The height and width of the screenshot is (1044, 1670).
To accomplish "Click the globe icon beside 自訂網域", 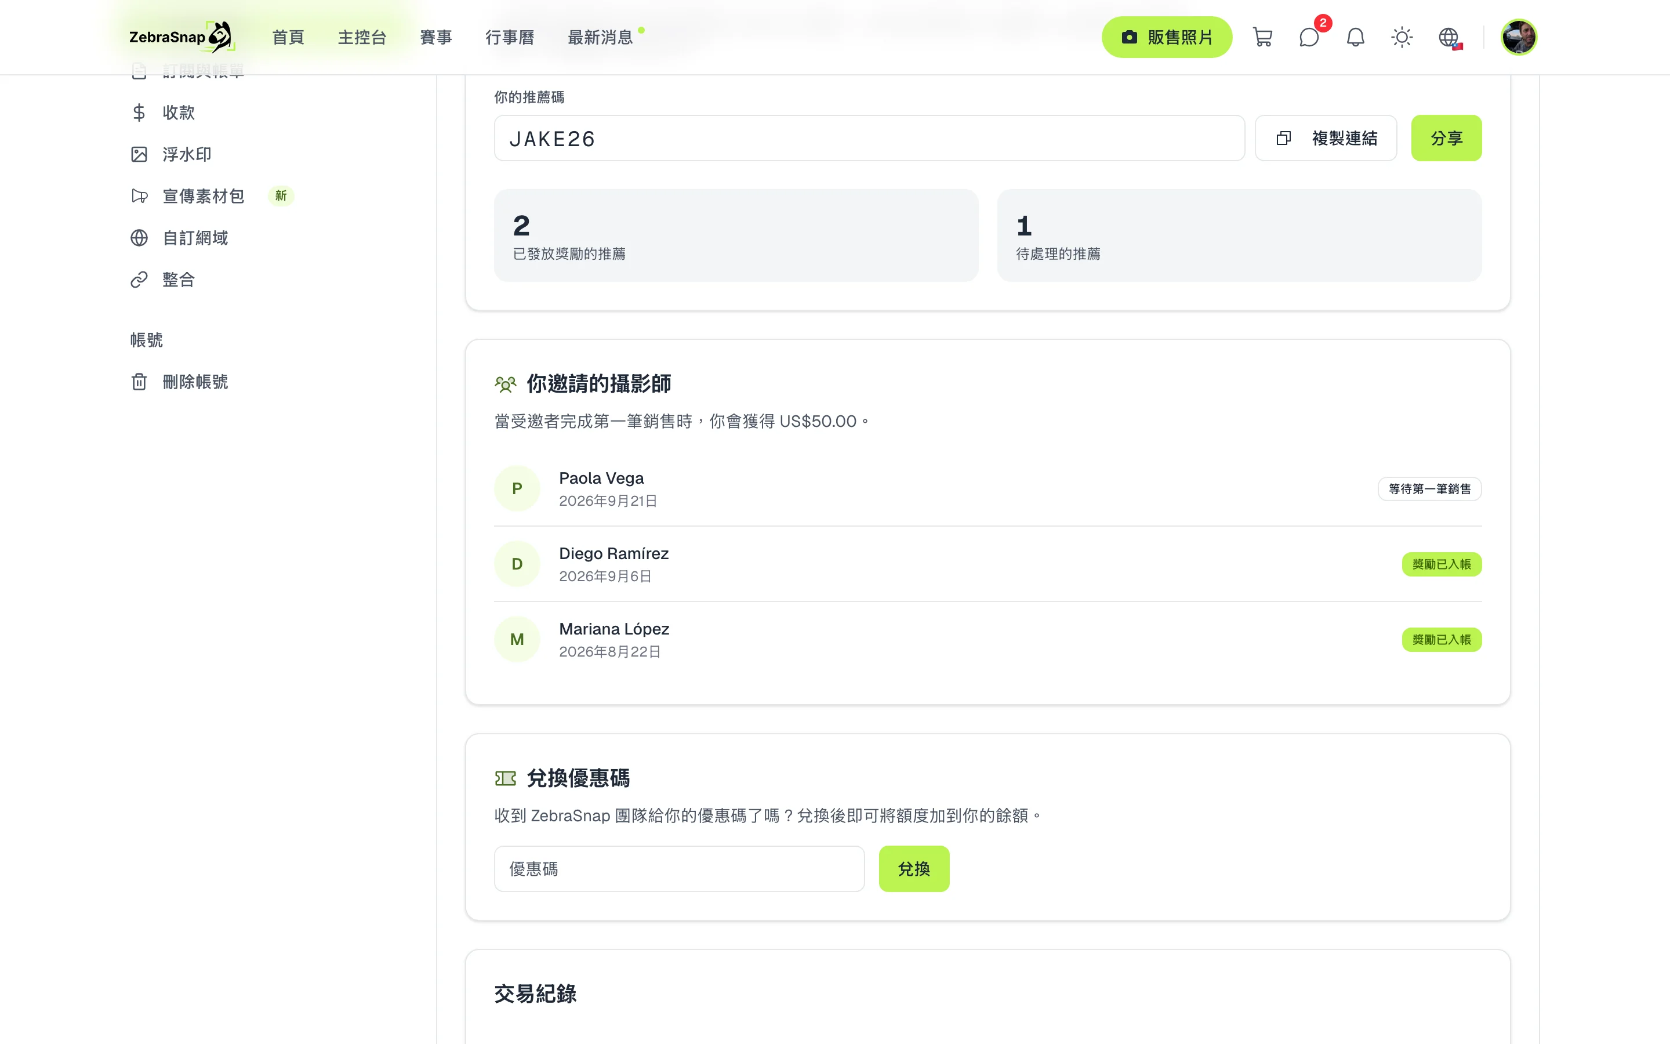I will click(139, 238).
